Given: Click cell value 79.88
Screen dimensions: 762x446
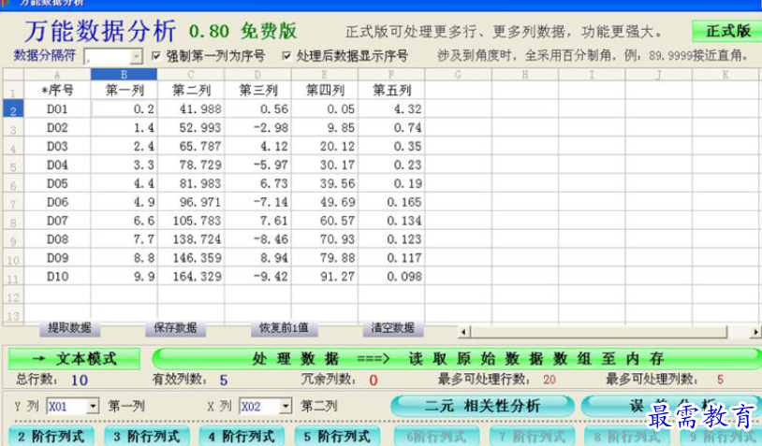Looking at the screenshot, I should (325, 258).
